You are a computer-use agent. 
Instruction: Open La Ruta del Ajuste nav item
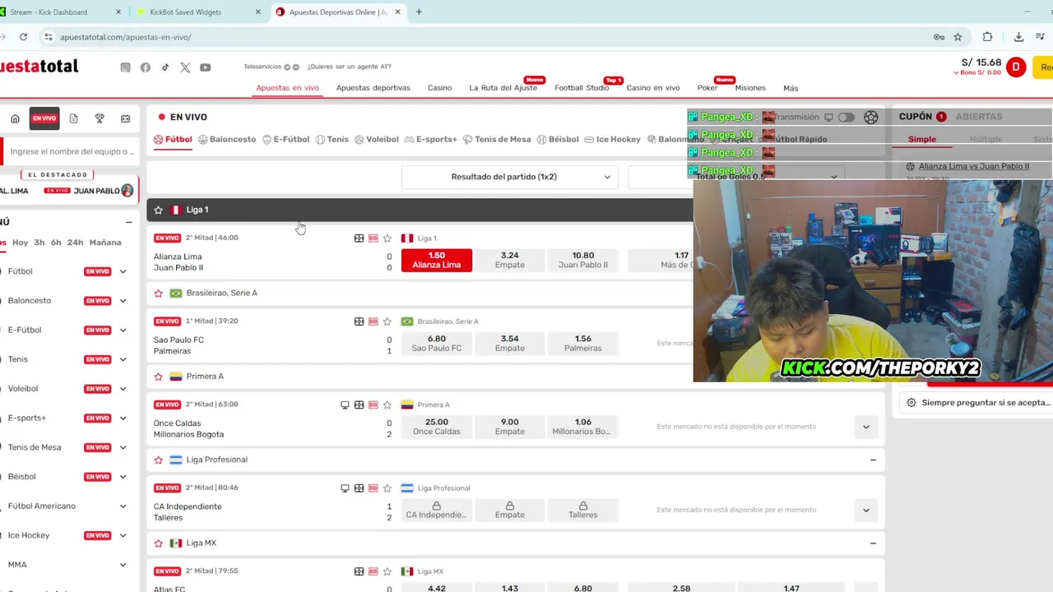pos(503,88)
